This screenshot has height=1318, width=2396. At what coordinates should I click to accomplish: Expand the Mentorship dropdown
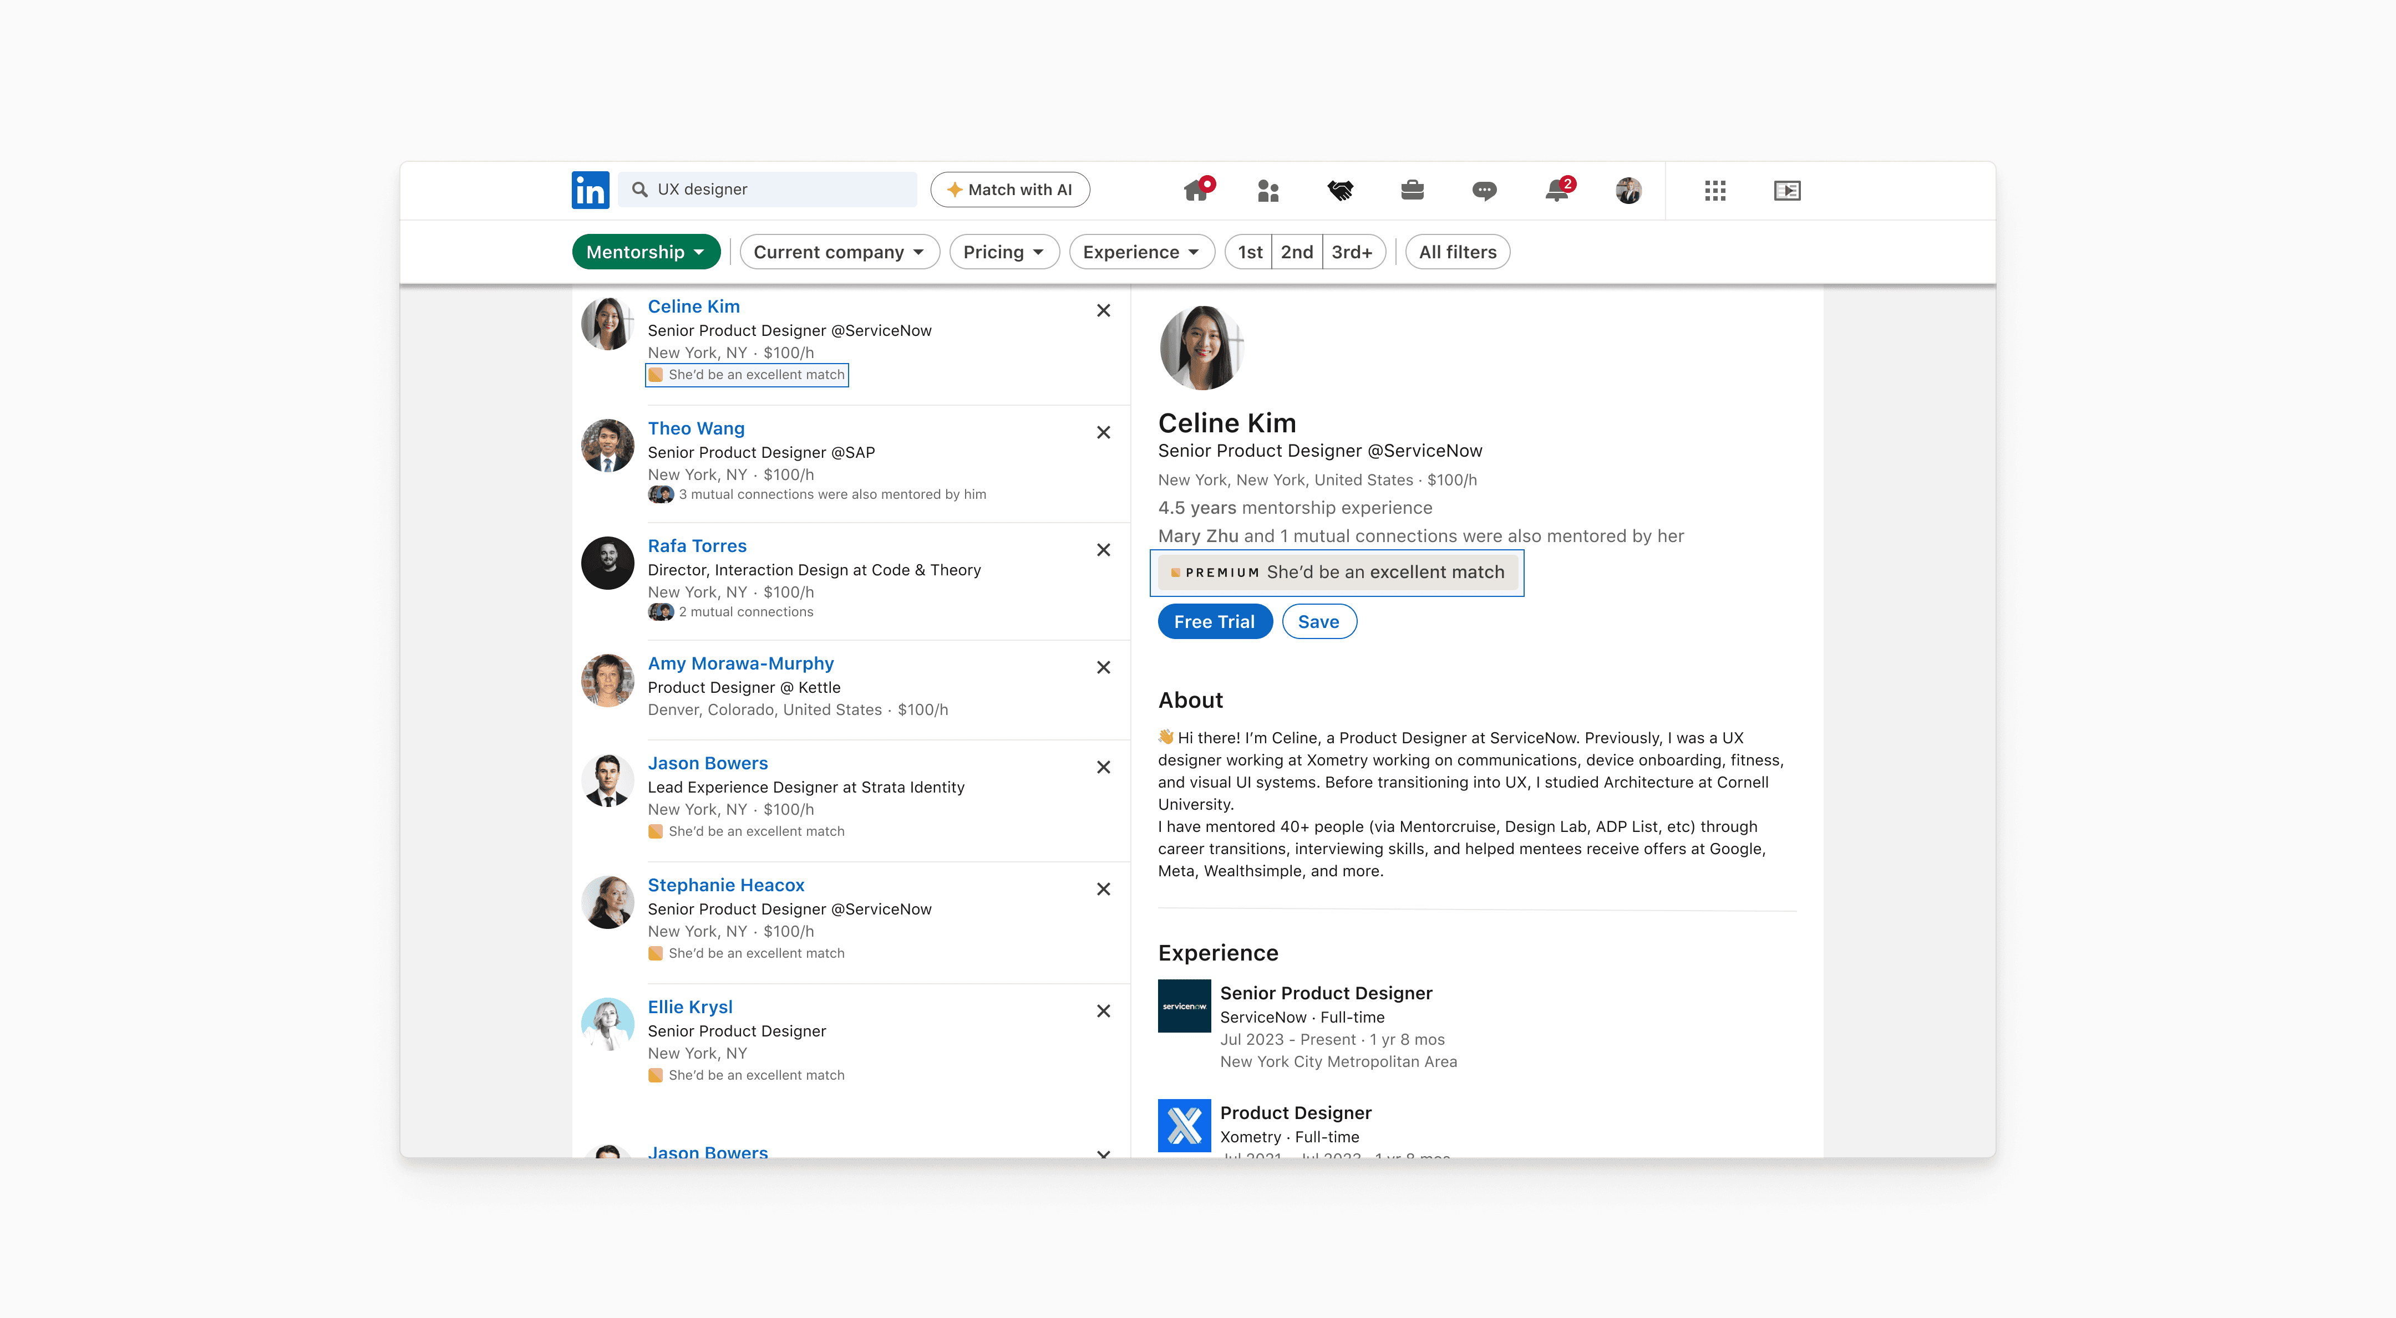646,252
